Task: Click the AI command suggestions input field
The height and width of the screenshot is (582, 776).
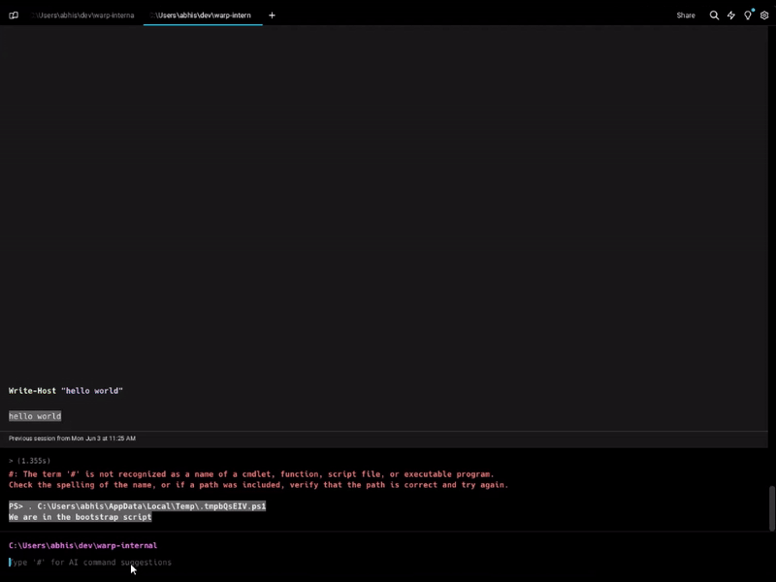Action: tap(92, 563)
